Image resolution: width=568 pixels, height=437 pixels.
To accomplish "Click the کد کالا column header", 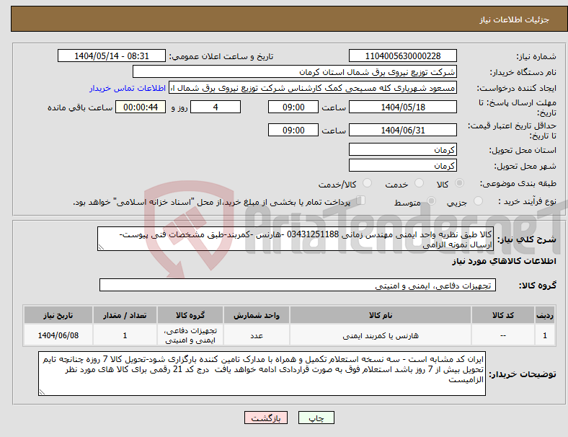I will pyautogui.click(x=503, y=315).
